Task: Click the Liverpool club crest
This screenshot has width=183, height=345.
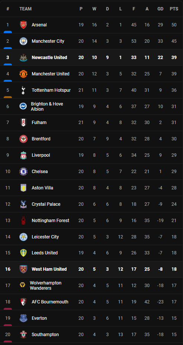Action: click(23, 155)
